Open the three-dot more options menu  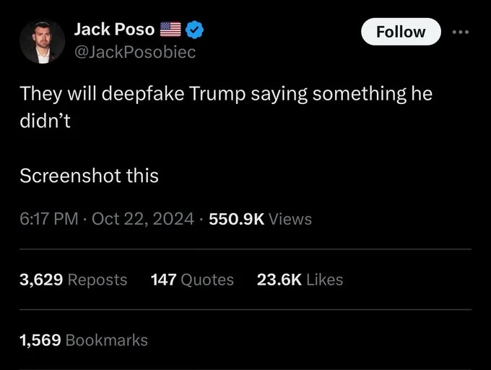click(x=459, y=33)
